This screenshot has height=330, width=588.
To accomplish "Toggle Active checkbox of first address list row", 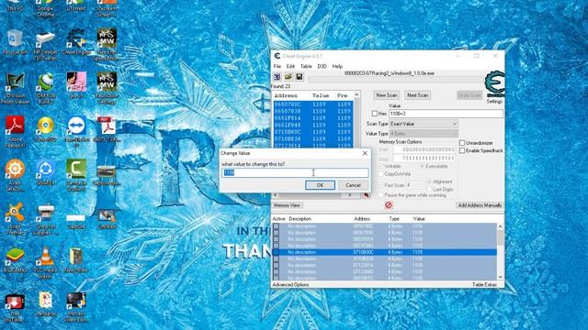I will pos(277,226).
